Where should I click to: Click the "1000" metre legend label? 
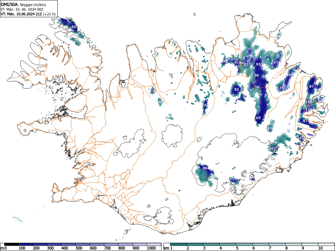151,248
